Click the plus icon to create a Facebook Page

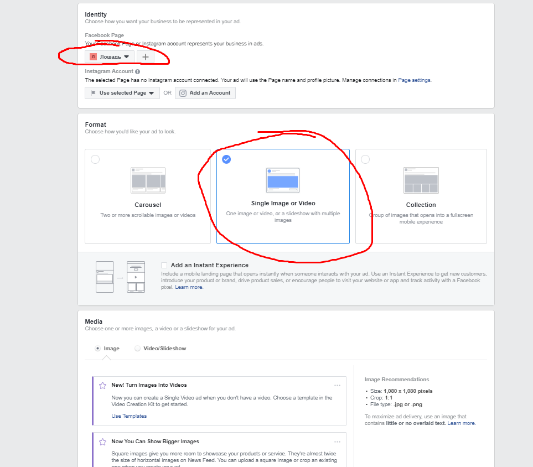[x=146, y=57]
